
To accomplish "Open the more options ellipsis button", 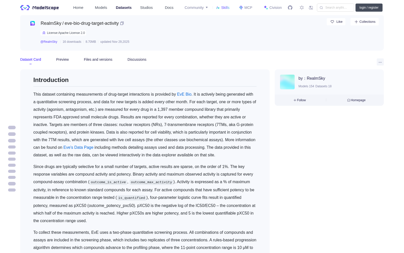I will (x=380, y=62).
